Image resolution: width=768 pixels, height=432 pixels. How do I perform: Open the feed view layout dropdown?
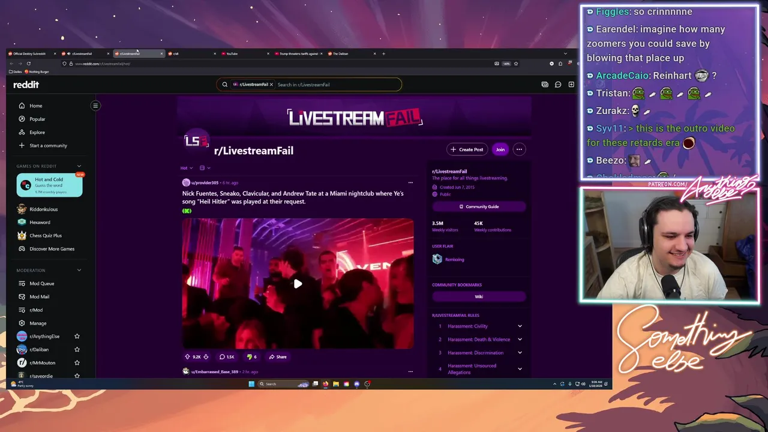point(205,168)
